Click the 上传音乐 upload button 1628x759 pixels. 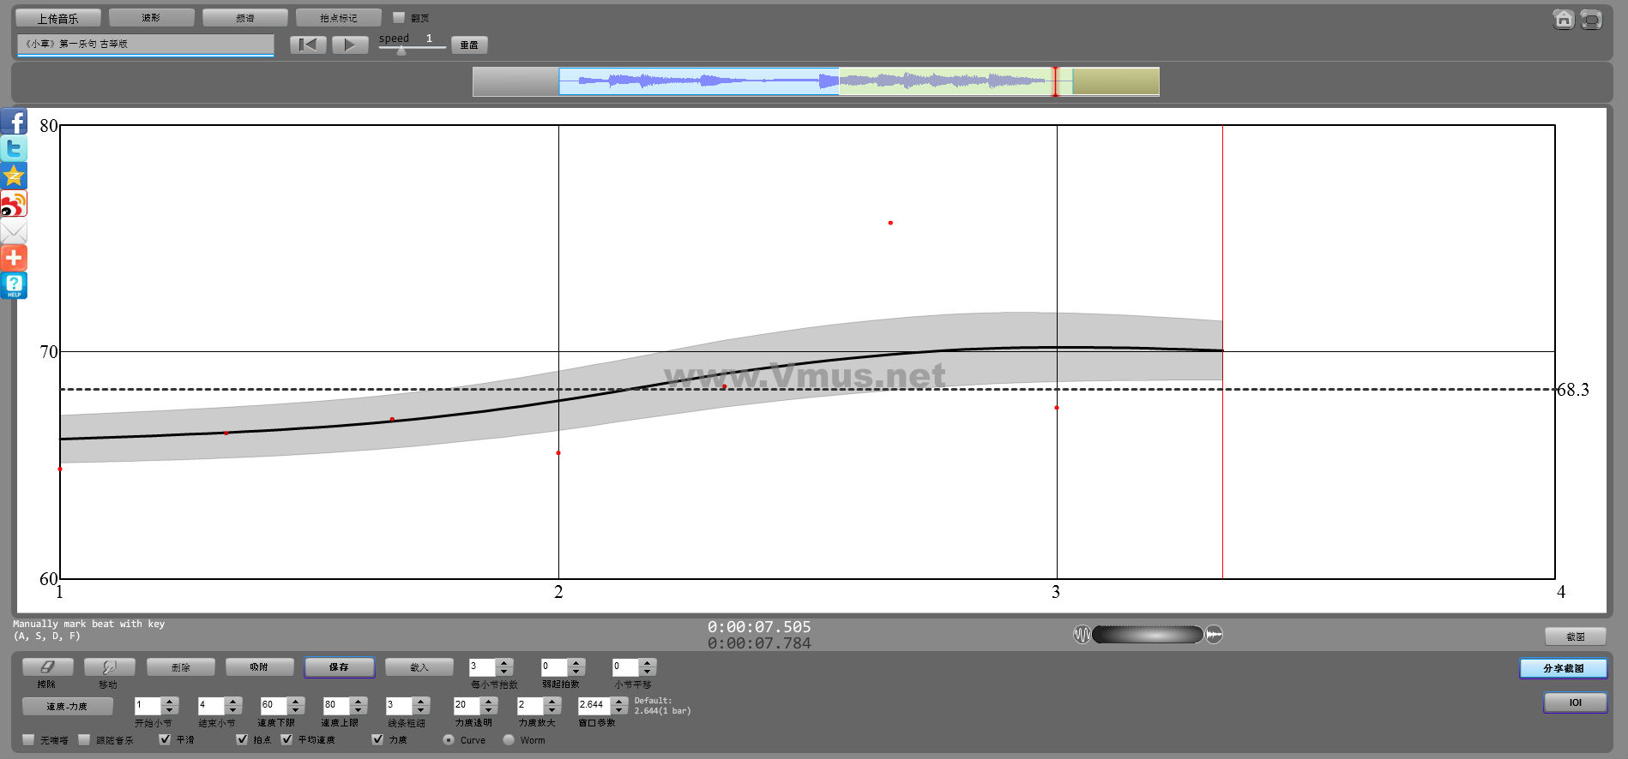click(x=57, y=17)
